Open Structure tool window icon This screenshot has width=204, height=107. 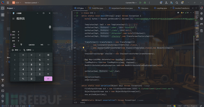pyautogui.click(x=3, y=15)
